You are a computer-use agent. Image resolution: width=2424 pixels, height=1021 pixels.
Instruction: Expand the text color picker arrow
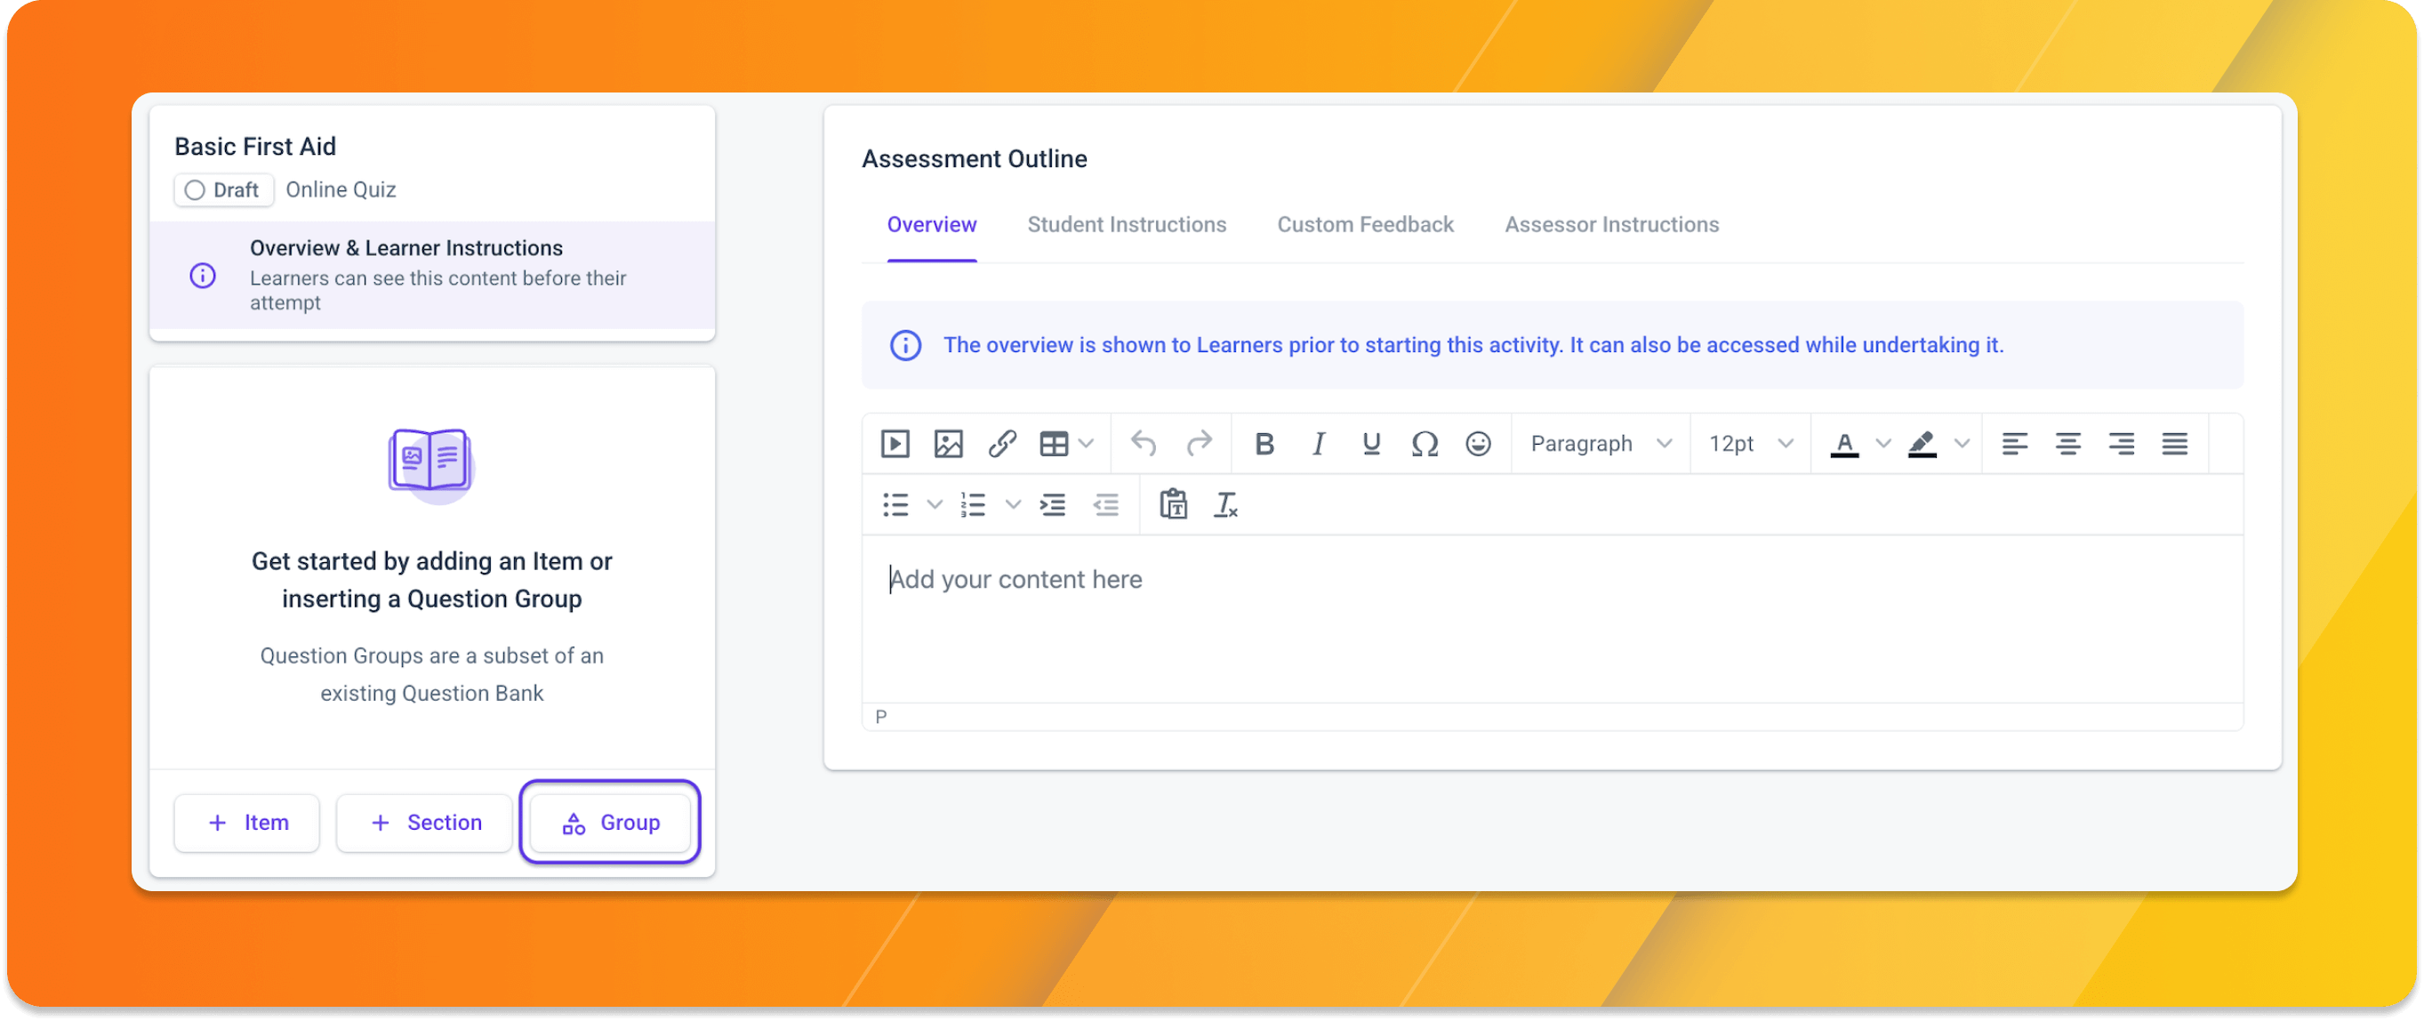click(x=1883, y=443)
